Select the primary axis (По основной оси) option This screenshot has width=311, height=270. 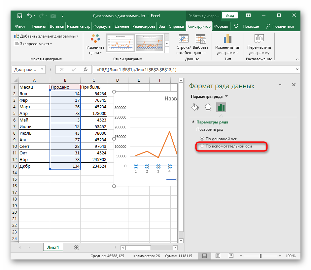point(202,139)
